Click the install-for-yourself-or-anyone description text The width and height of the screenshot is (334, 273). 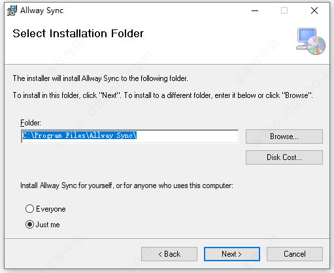127,185
